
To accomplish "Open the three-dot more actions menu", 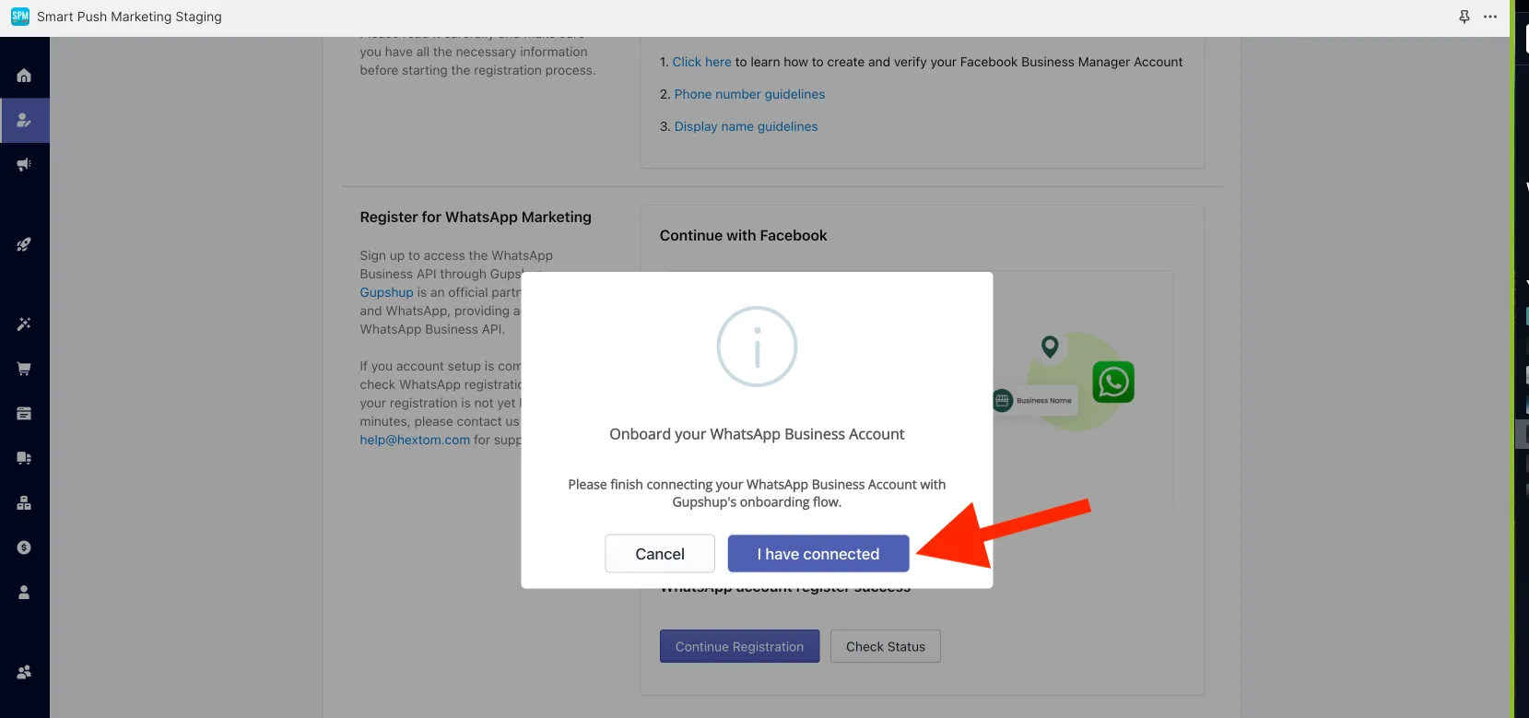I will [1490, 17].
